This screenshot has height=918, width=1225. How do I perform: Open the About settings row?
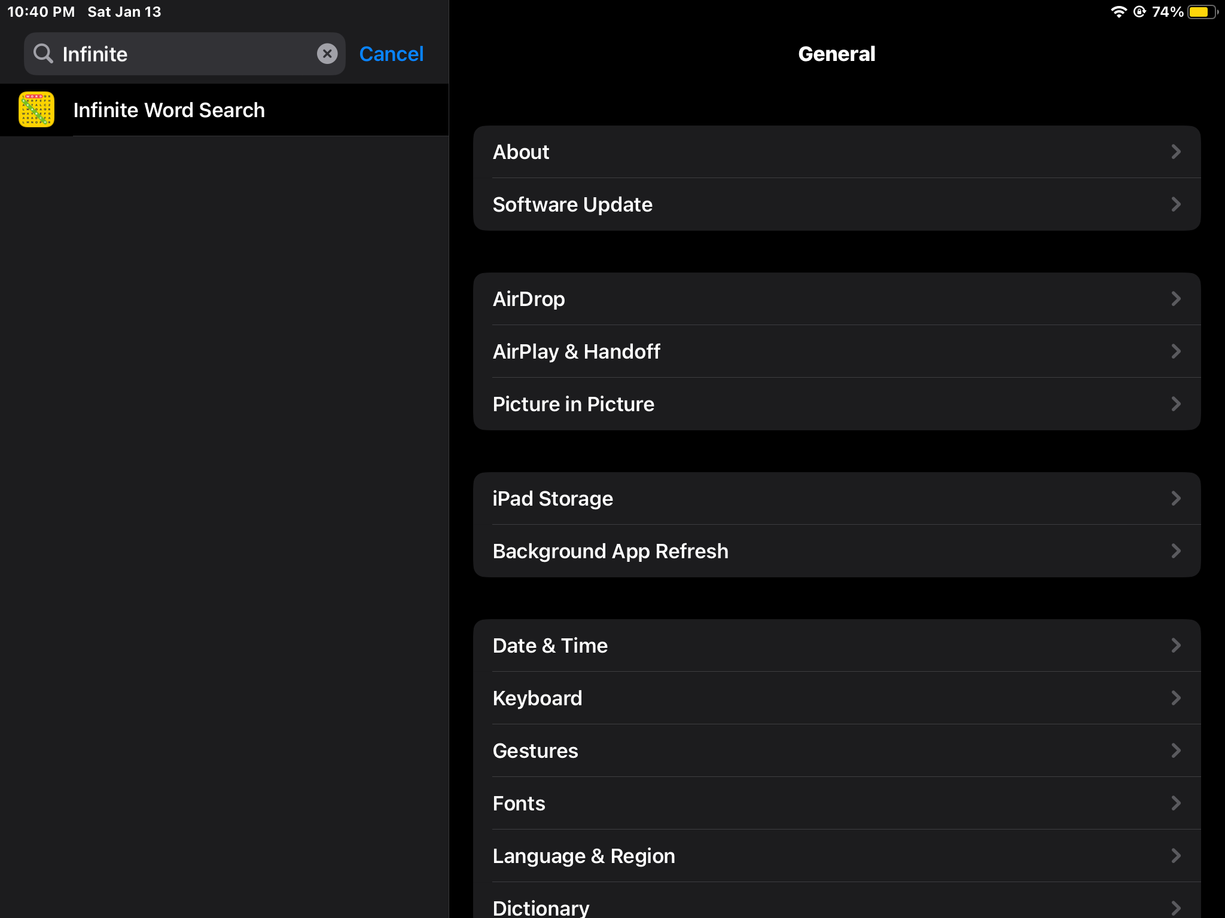point(836,152)
